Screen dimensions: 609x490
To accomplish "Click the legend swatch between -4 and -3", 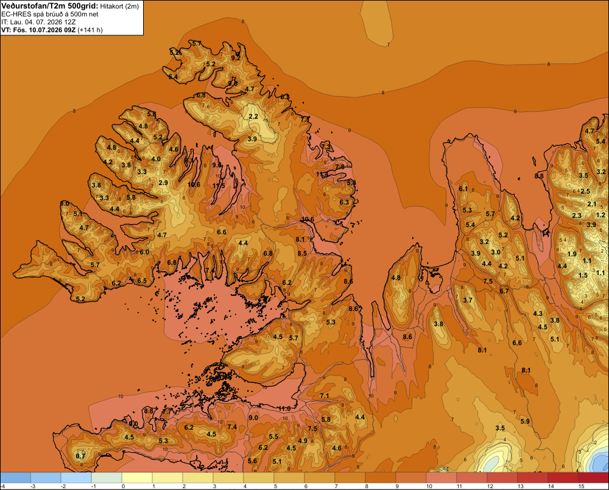I will point(15,478).
